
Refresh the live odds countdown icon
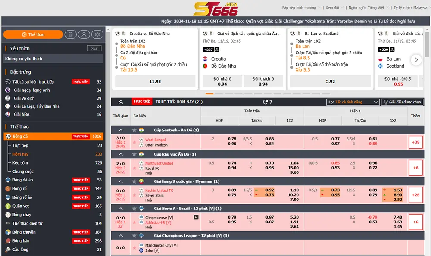pos(265,102)
